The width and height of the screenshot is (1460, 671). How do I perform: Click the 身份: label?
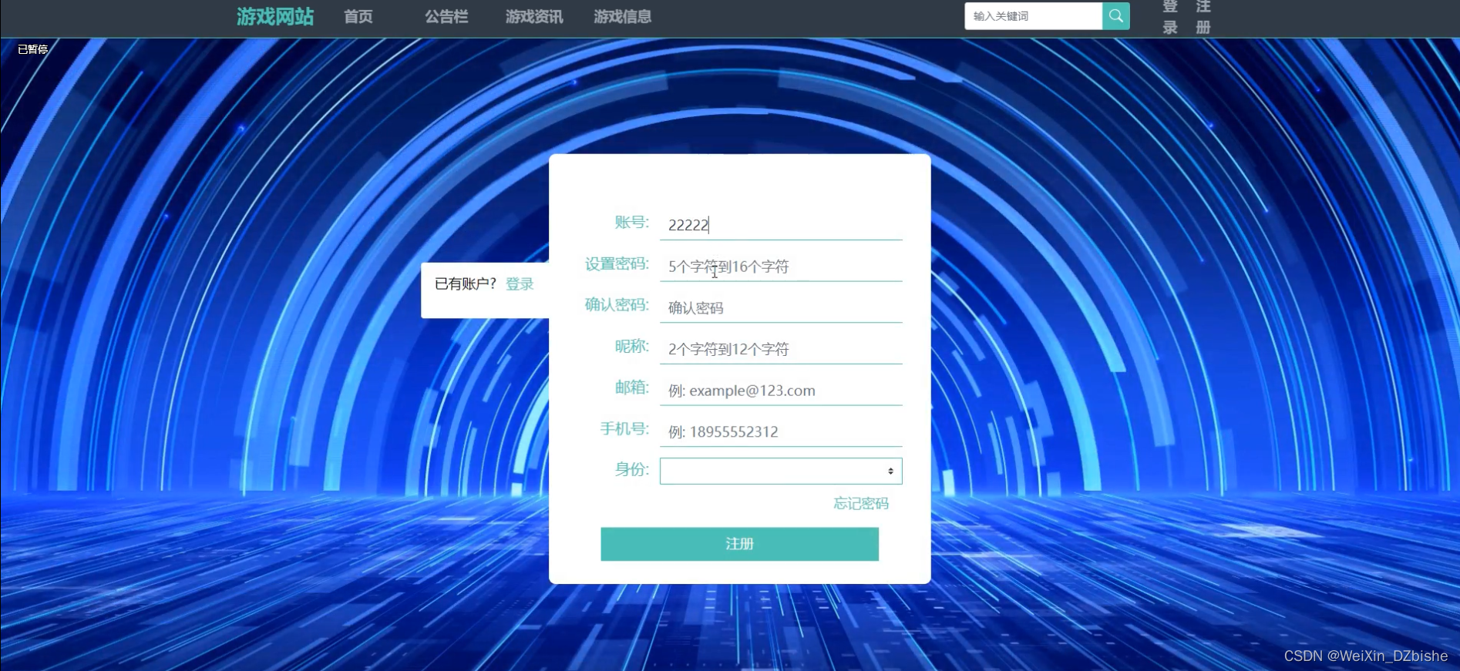[x=632, y=469]
